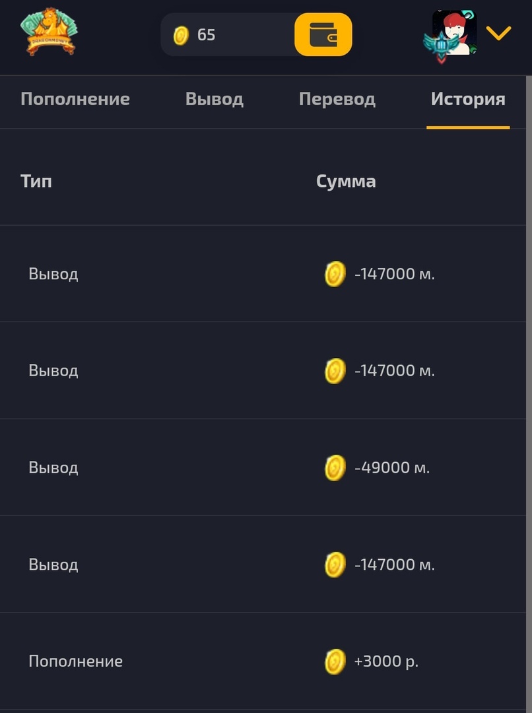Click the coin icon in first Вывод row

tap(335, 274)
